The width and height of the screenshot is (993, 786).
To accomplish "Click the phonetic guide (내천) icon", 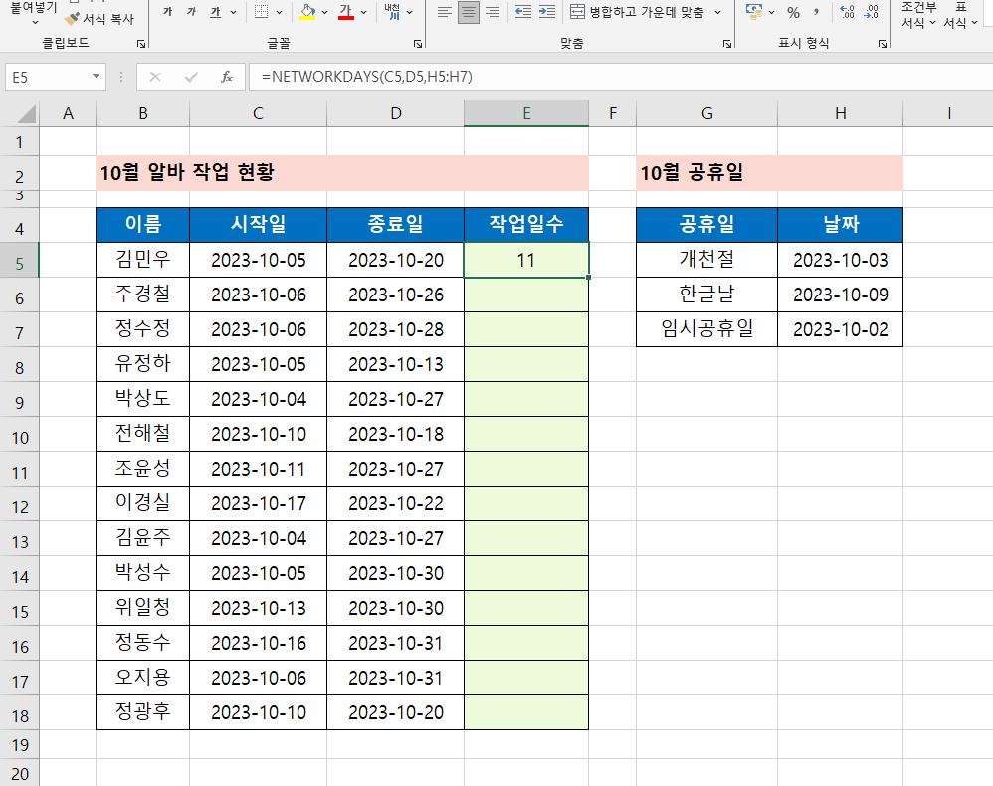I will pyautogui.click(x=393, y=11).
